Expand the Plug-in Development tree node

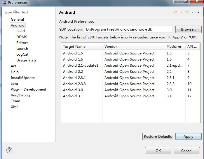coord(8,89)
